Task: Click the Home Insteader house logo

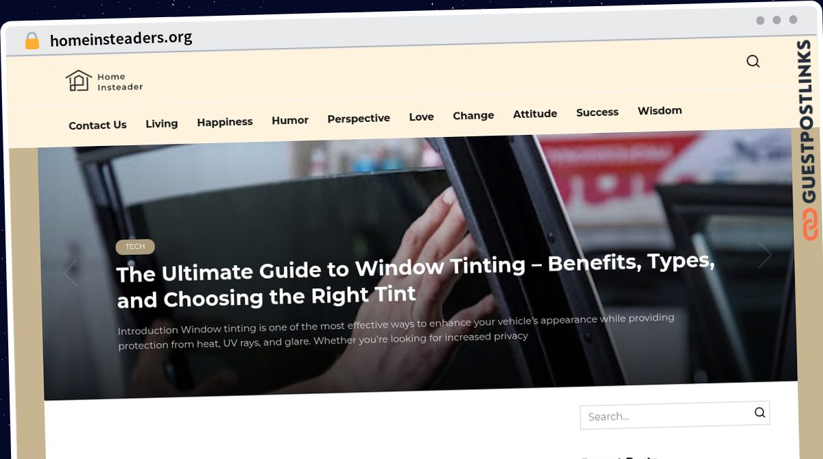Action: point(79,81)
